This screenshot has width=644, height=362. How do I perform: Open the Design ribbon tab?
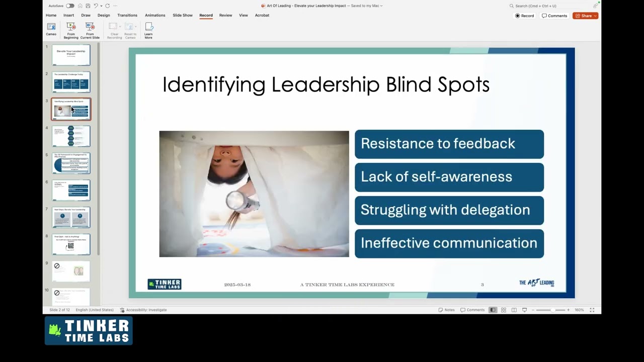pyautogui.click(x=104, y=15)
